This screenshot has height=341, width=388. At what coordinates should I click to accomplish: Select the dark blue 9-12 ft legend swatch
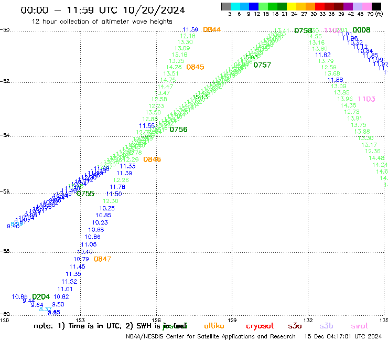pos(254,6)
